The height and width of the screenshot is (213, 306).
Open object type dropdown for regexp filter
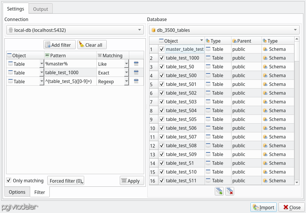click(x=42, y=81)
